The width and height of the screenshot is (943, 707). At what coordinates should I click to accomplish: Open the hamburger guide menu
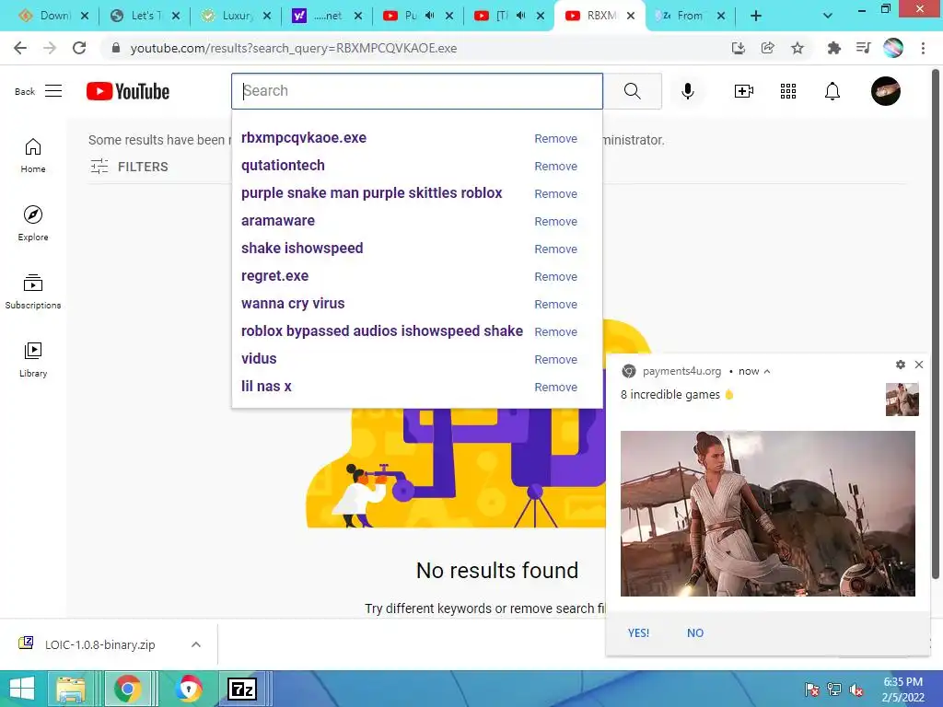[x=53, y=91]
